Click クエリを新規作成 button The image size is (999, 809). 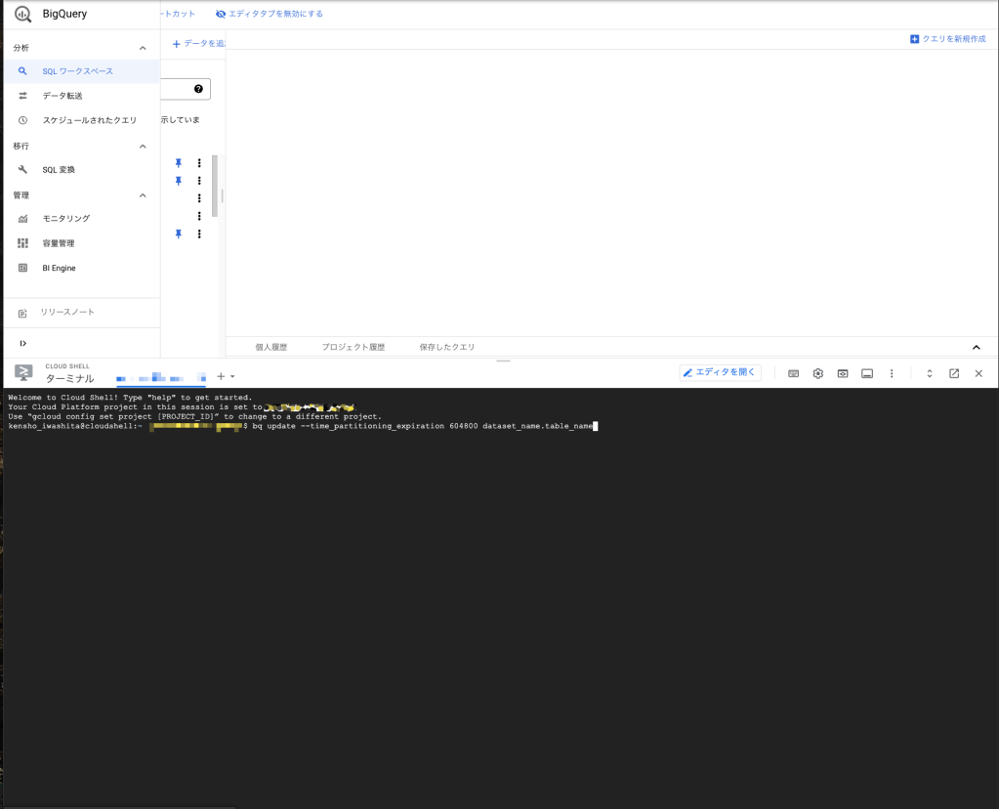click(x=947, y=39)
